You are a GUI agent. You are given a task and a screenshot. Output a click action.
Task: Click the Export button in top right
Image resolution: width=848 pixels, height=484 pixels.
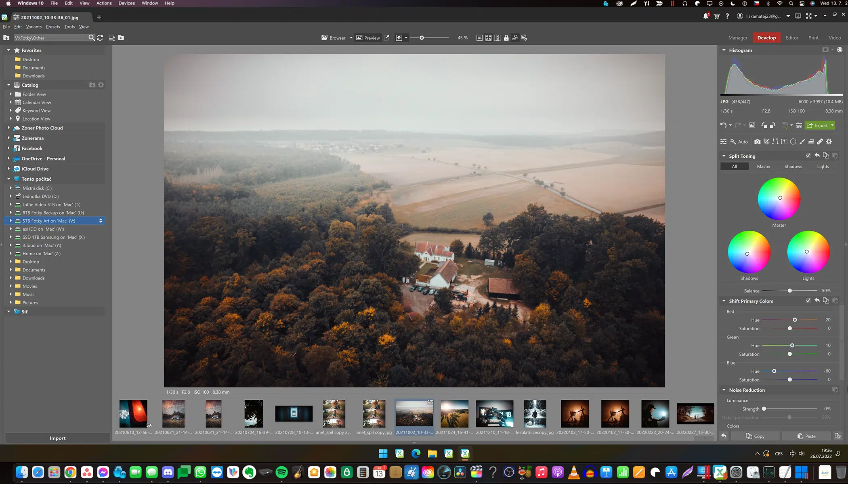(818, 125)
